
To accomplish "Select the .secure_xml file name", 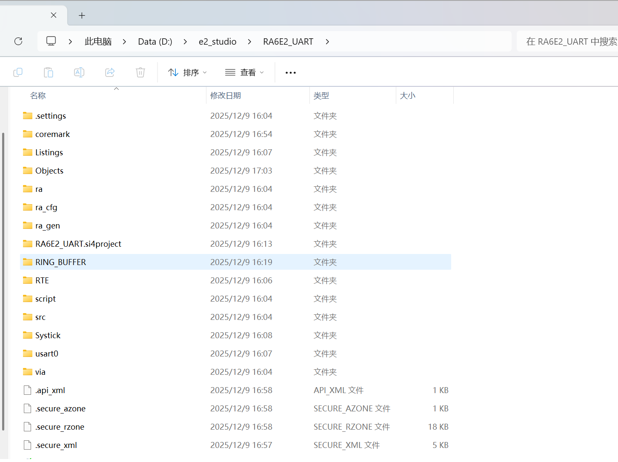I will pos(56,445).
